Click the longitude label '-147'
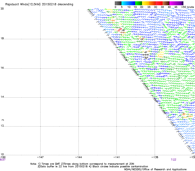195x171 pixels. [x=40, y=157]
